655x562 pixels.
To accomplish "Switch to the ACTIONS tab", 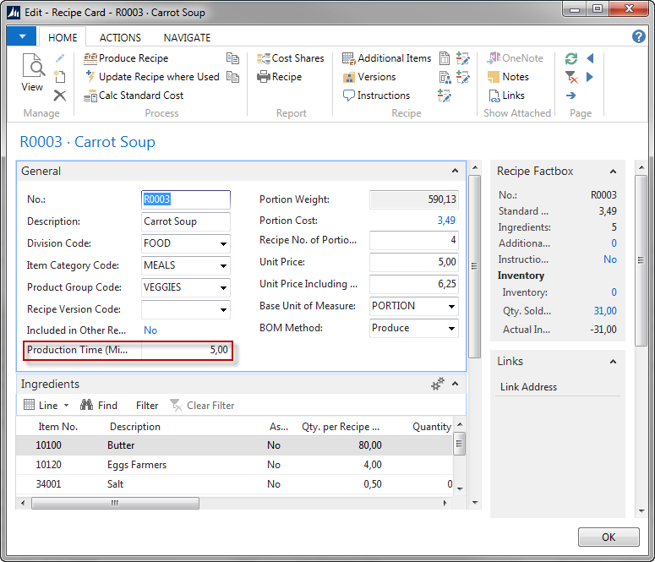I will click(120, 38).
